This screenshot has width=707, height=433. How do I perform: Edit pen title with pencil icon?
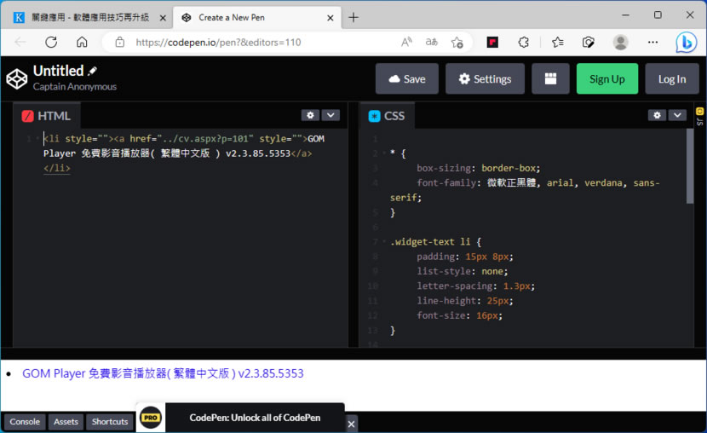point(93,71)
